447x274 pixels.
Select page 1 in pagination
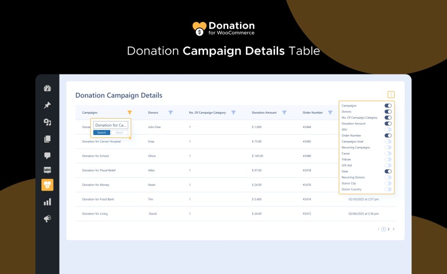pyautogui.click(x=384, y=229)
